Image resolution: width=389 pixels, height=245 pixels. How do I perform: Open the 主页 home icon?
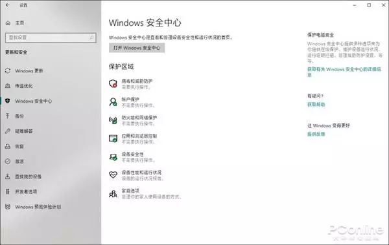[x=8, y=23]
